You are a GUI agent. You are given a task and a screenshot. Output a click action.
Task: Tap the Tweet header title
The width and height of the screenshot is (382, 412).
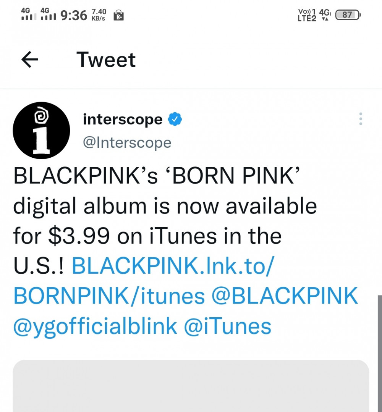(x=106, y=60)
